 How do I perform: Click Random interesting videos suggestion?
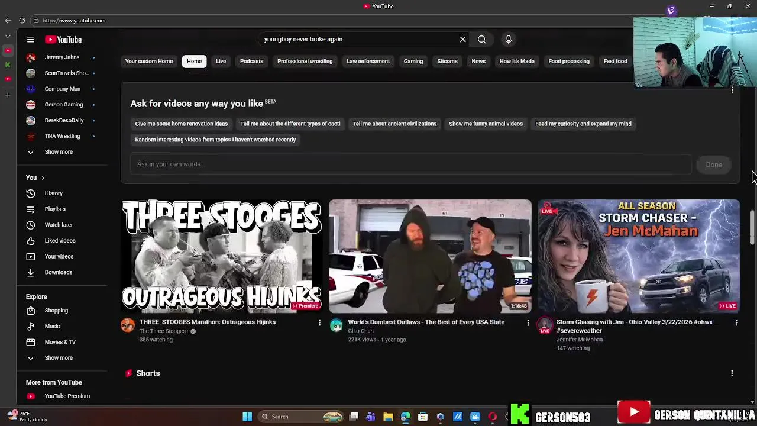tap(215, 140)
